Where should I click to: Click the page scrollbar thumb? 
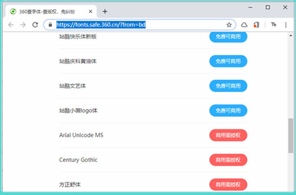click(291, 136)
